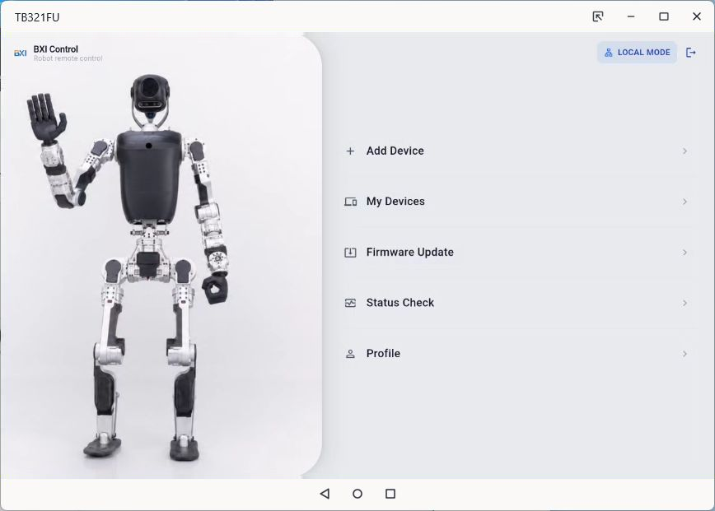The height and width of the screenshot is (511, 715).
Task: Tap the Android back triangle icon
Action: tap(325, 494)
